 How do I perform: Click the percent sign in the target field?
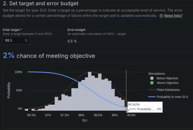pyautogui.click(x=26, y=40)
